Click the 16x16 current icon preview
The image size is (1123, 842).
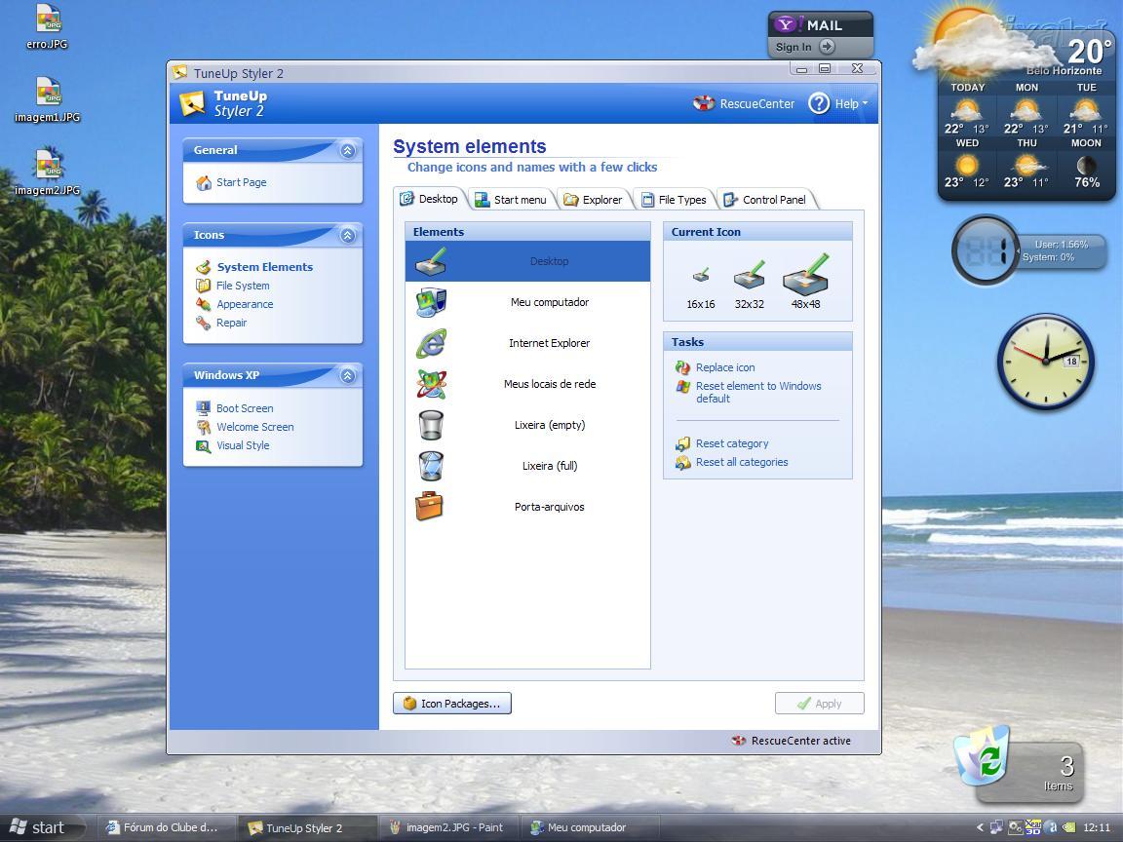pyautogui.click(x=701, y=275)
